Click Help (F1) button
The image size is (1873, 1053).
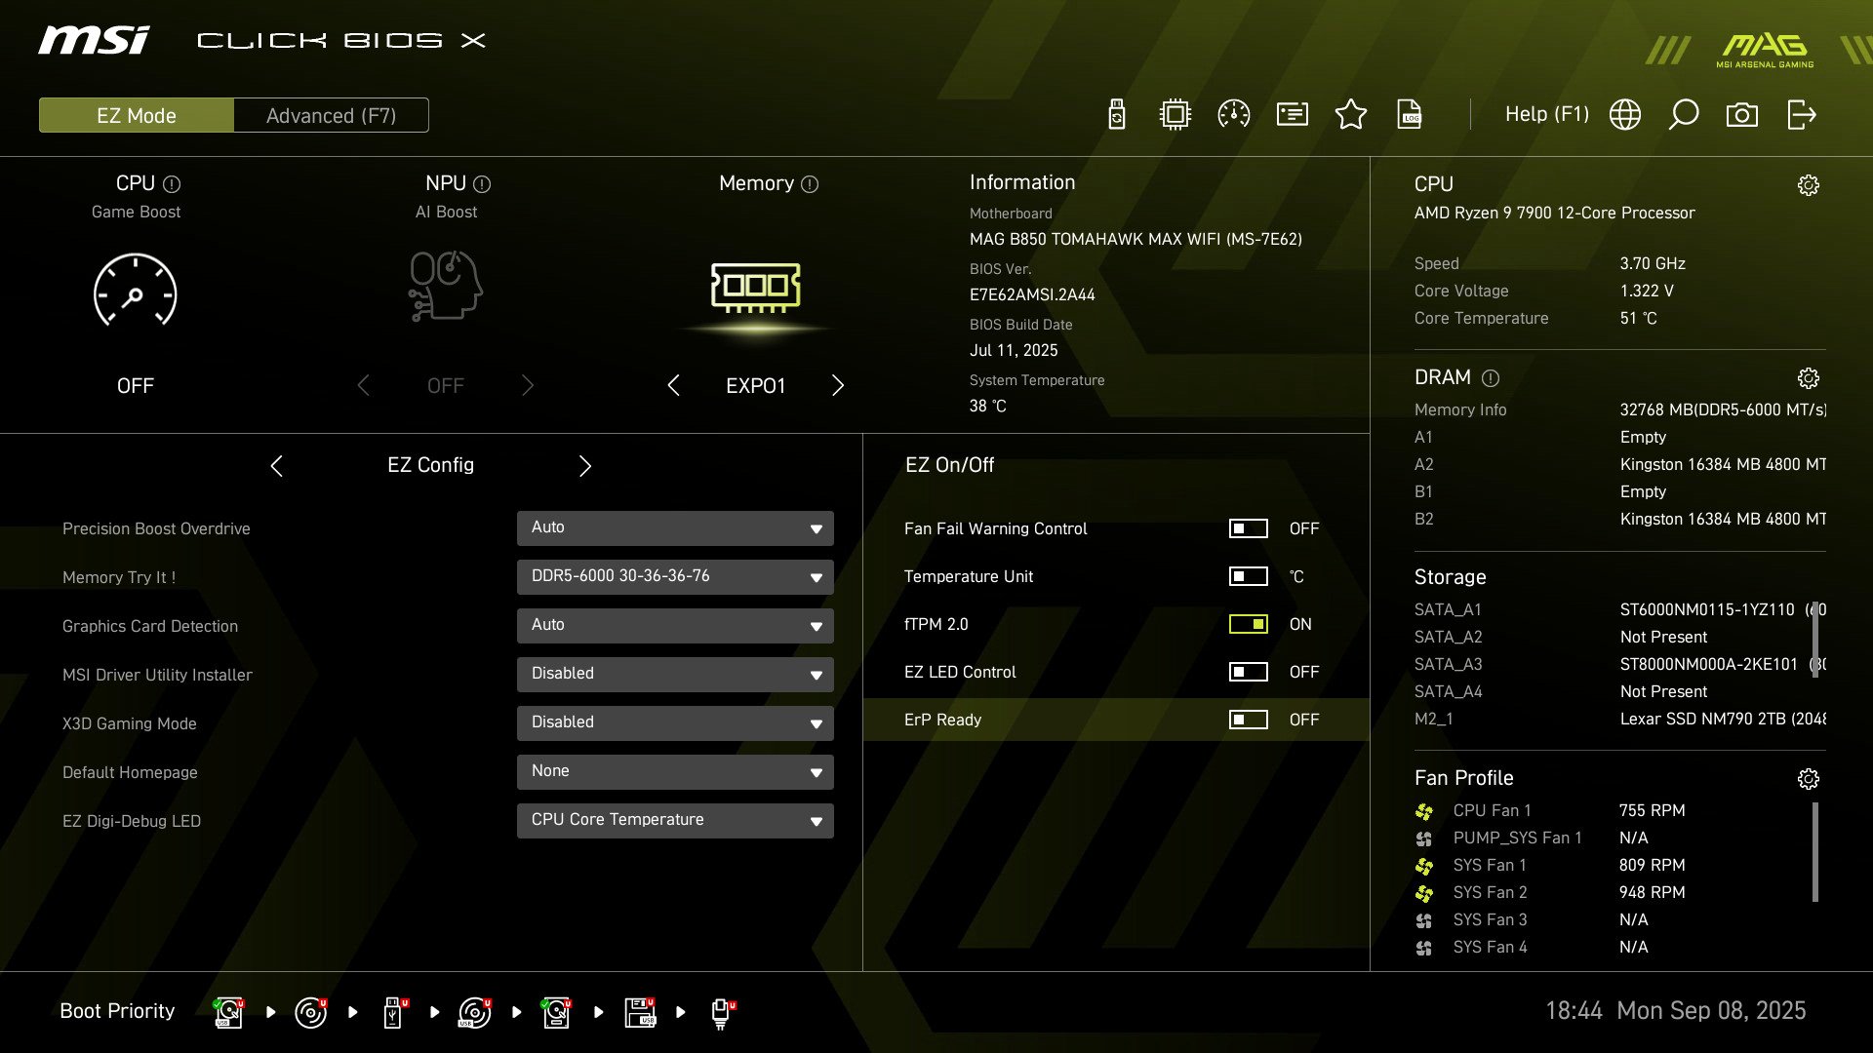(1546, 114)
